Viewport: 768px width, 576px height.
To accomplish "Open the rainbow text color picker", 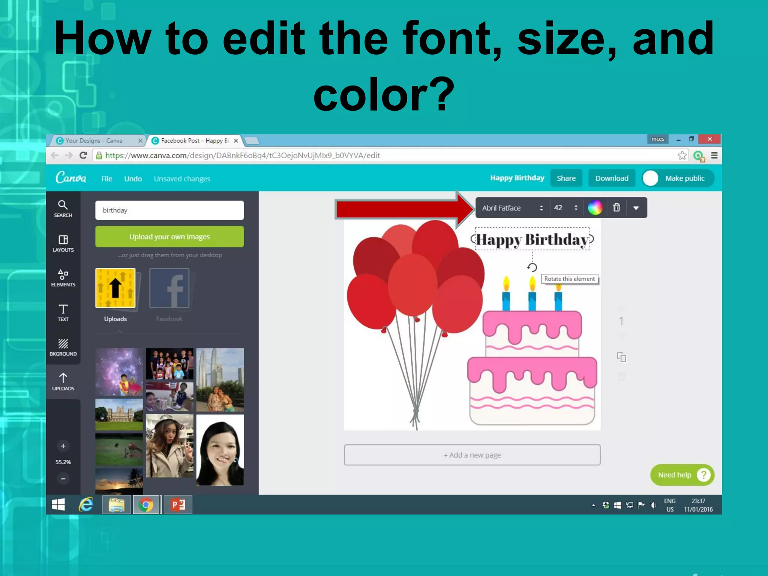I will (x=595, y=208).
